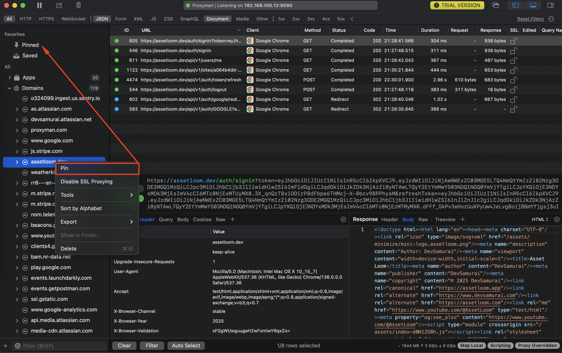The image size is (562, 353).
Task: Open the HTML format dropdown in Response
Action: 540,219
